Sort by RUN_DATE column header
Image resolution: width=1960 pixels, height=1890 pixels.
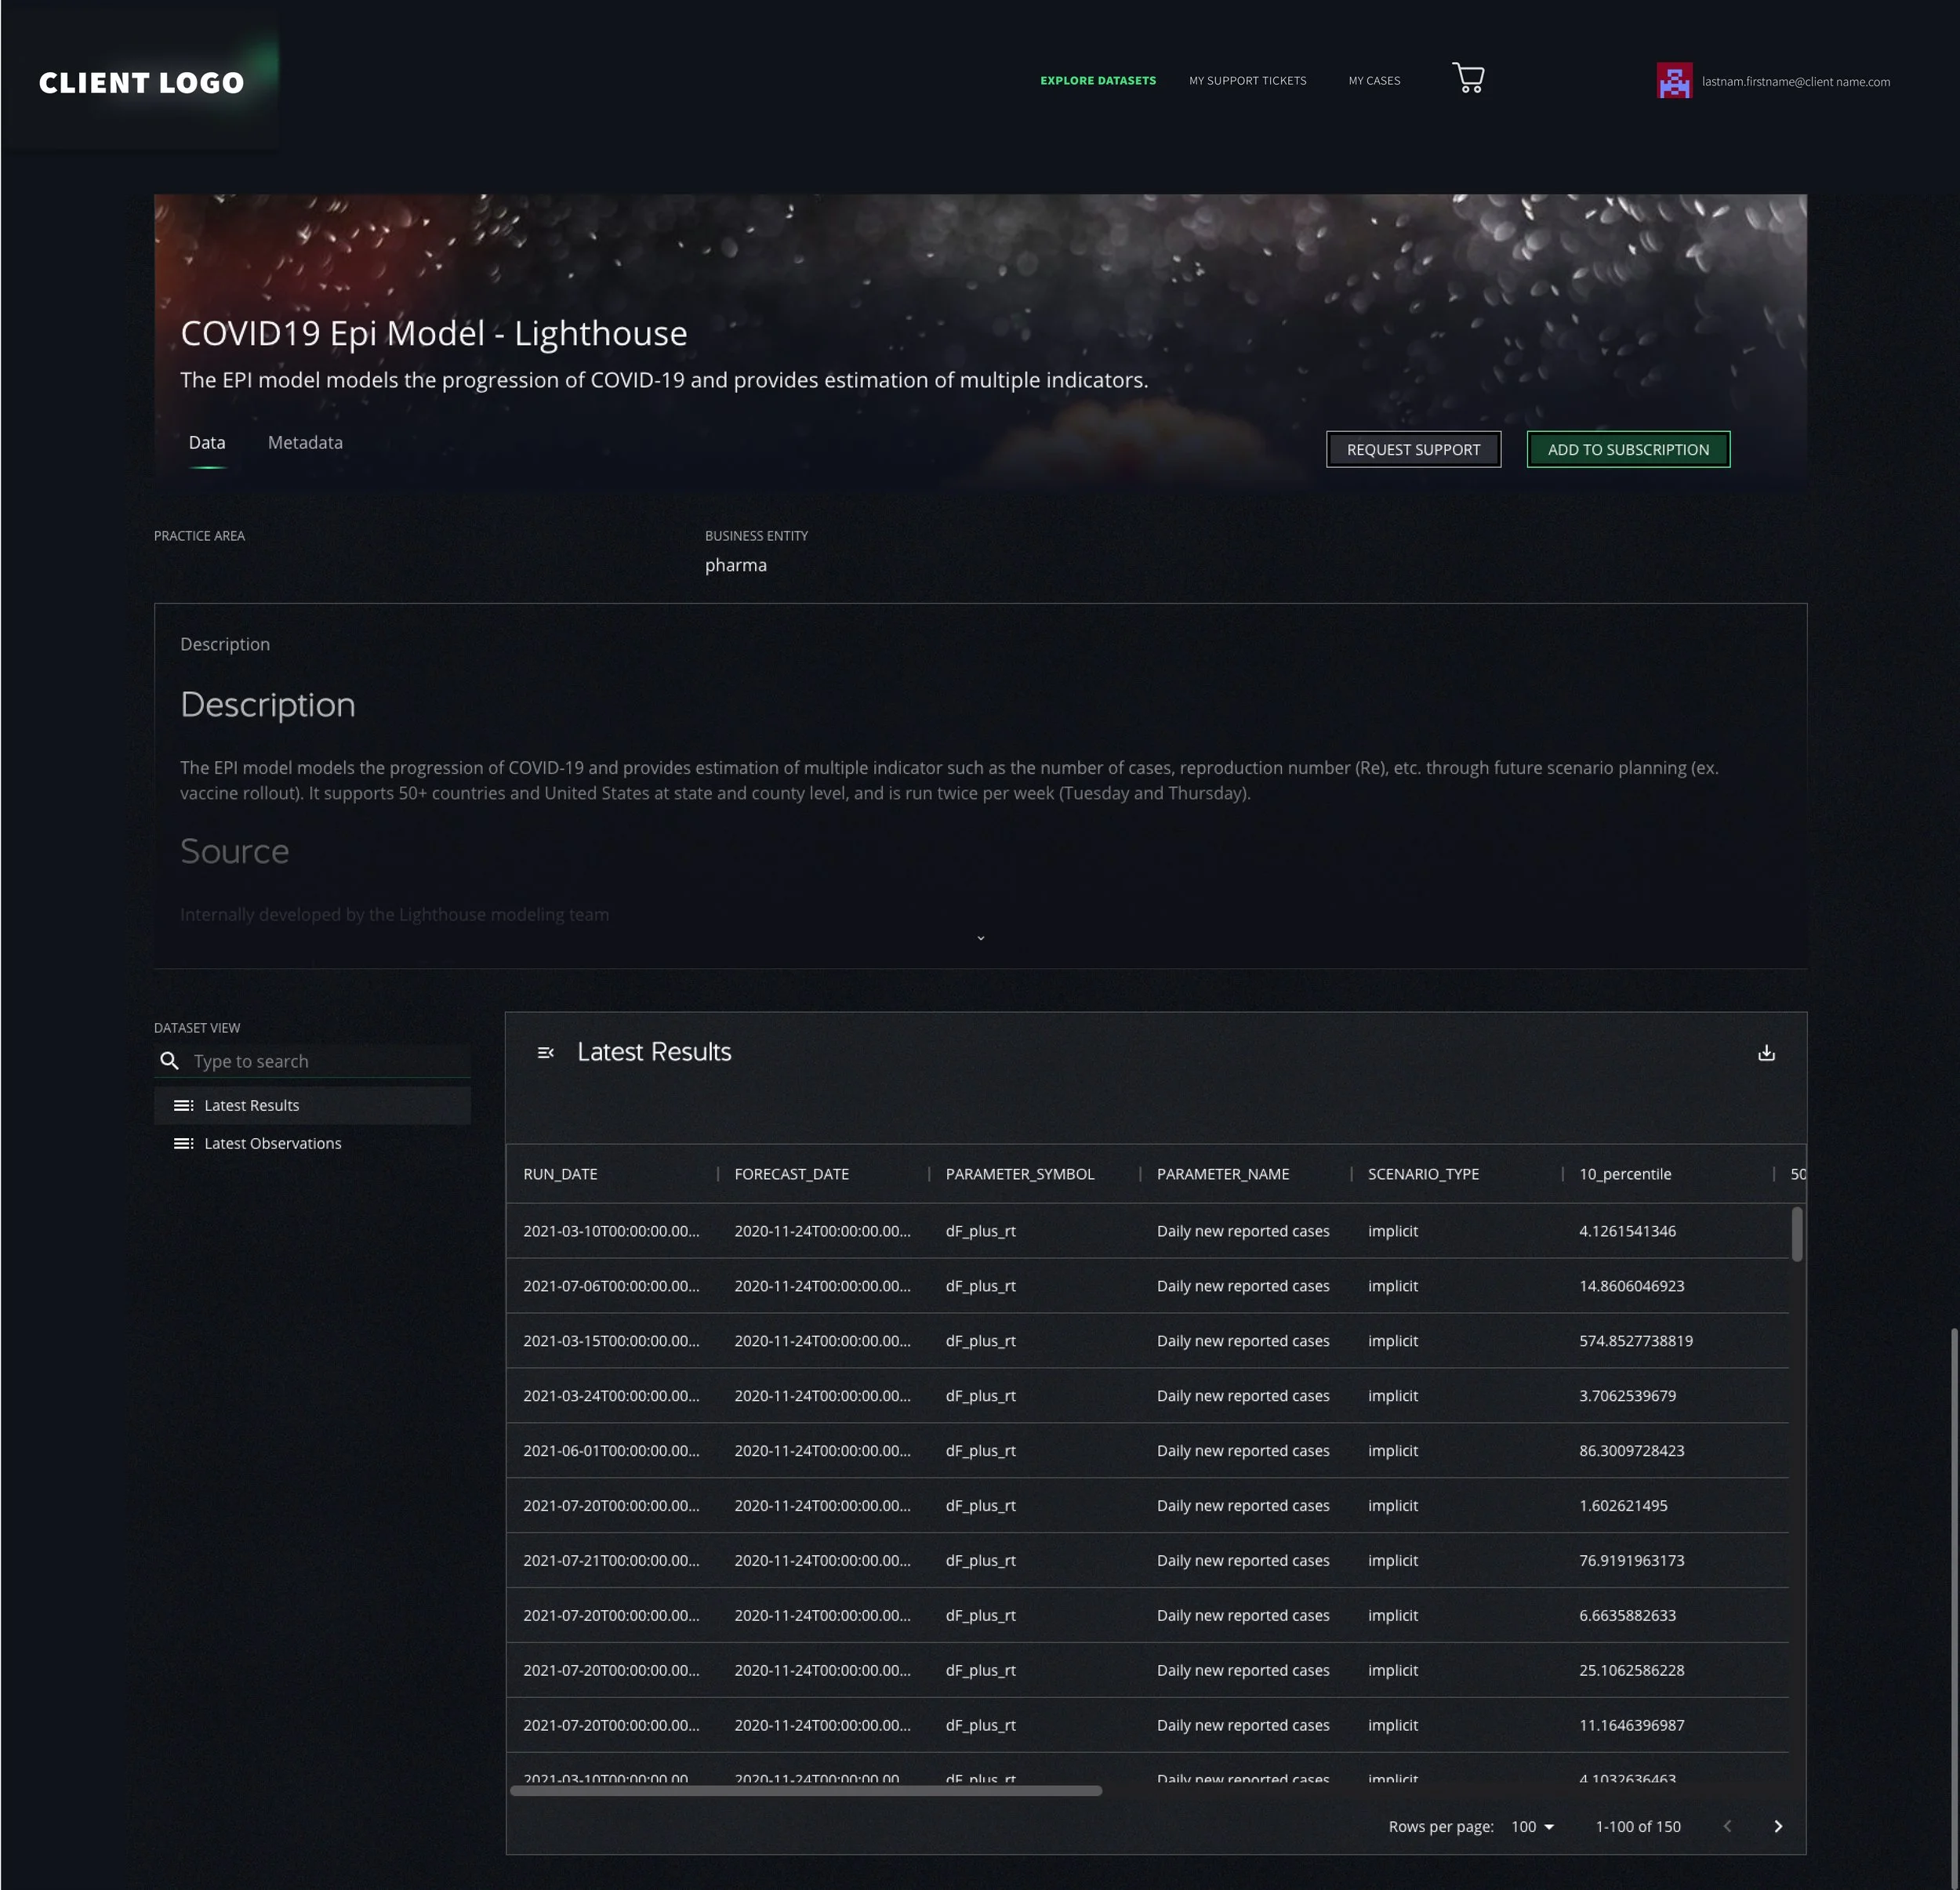(x=560, y=1174)
